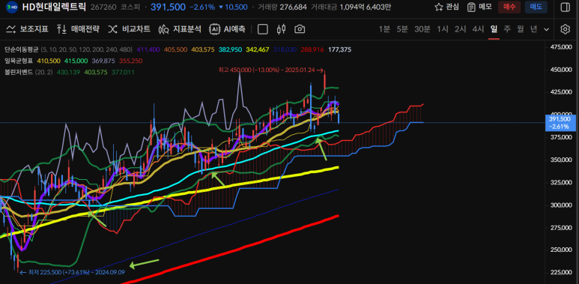Add stock to favorites with 관심 star

[447, 7]
